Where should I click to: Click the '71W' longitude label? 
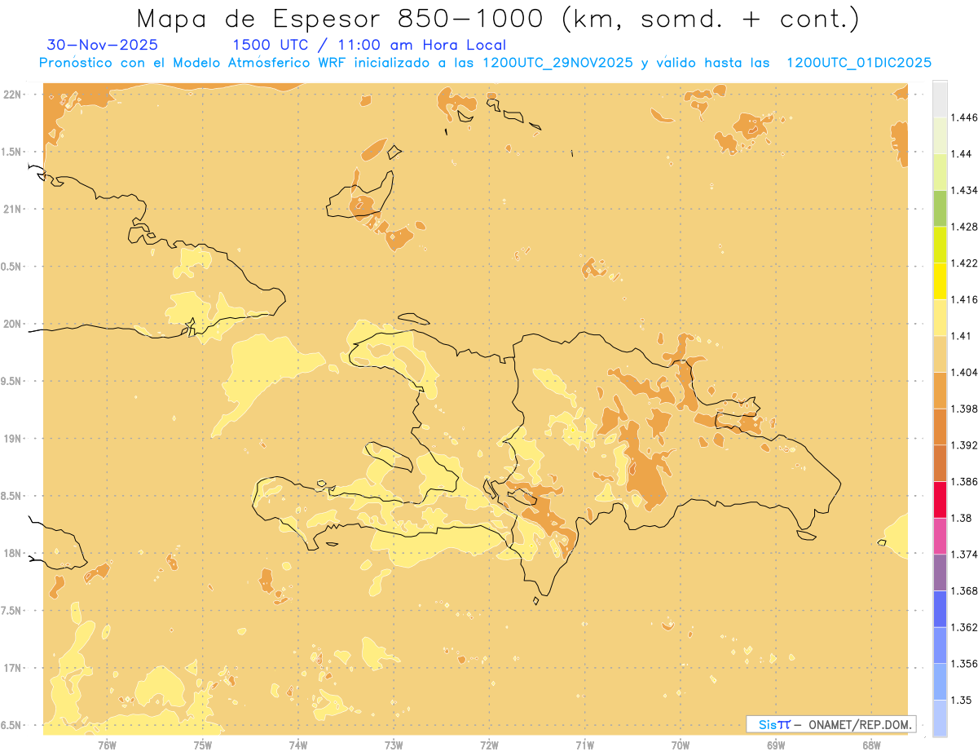tap(584, 745)
